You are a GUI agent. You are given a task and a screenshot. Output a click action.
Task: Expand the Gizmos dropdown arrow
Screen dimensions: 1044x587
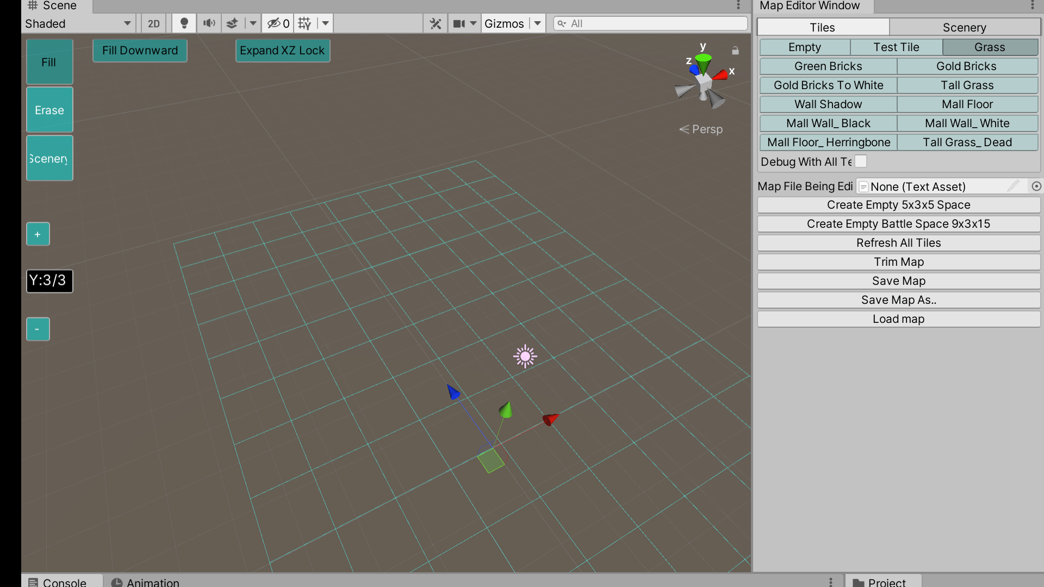point(537,23)
